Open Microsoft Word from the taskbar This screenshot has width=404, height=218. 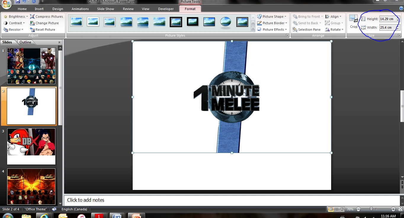coord(117,216)
